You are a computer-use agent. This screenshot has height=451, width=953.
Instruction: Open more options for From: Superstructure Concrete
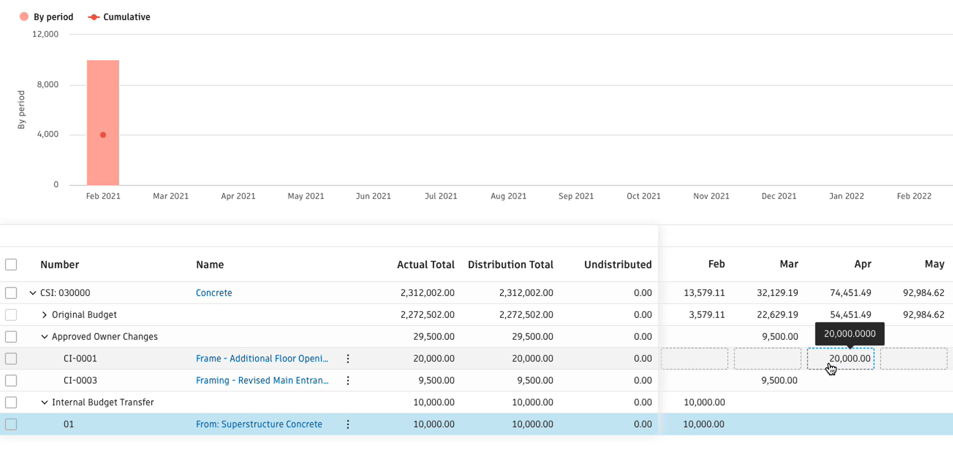point(348,424)
